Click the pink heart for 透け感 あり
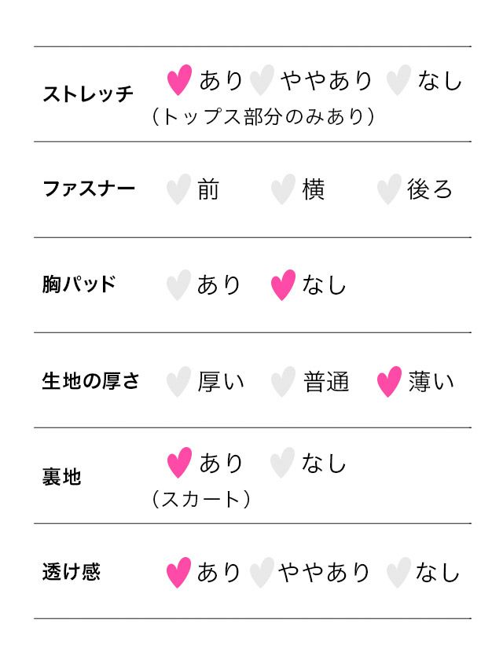Screen dimensions: 503x671 coord(178,573)
